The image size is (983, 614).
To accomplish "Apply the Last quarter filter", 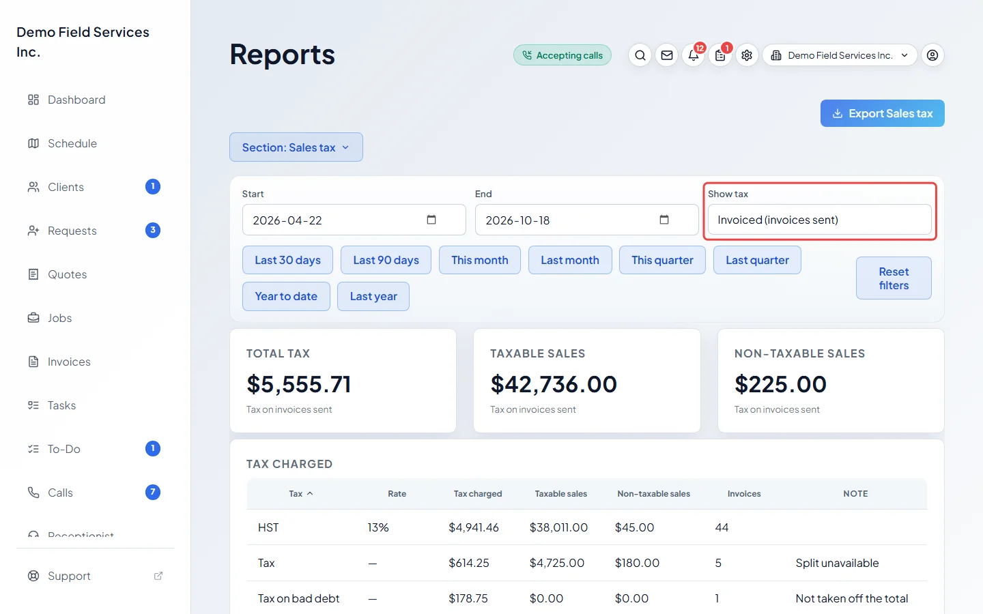I will [757, 260].
